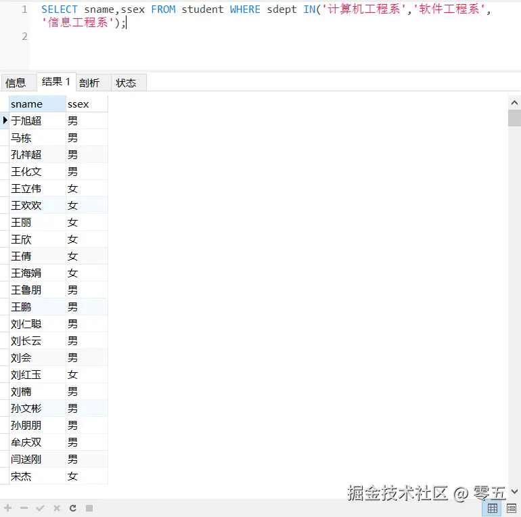Click scrollbar down arrow
The width and height of the screenshot is (521, 517).
(x=514, y=491)
